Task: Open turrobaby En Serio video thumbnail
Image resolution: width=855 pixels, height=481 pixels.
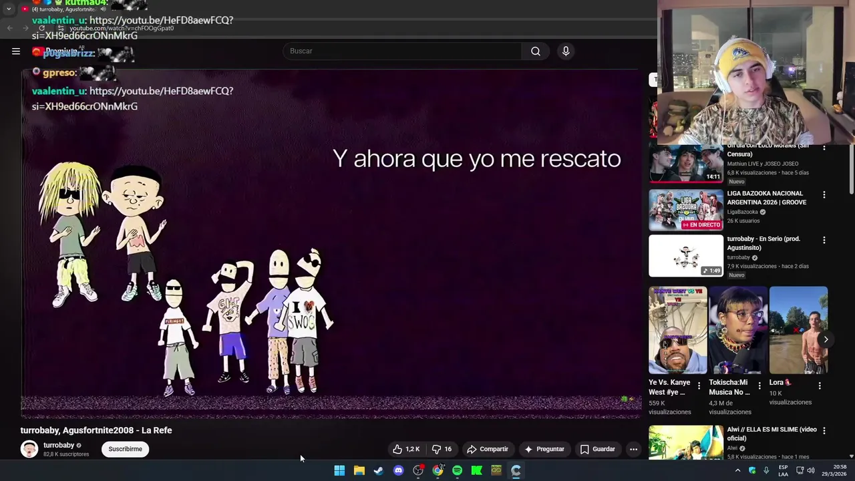Action: pos(685,255)
